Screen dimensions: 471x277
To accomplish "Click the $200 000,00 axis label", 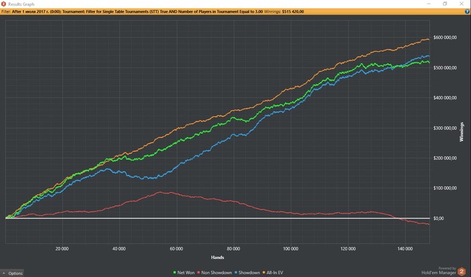I will coord(445,158).
